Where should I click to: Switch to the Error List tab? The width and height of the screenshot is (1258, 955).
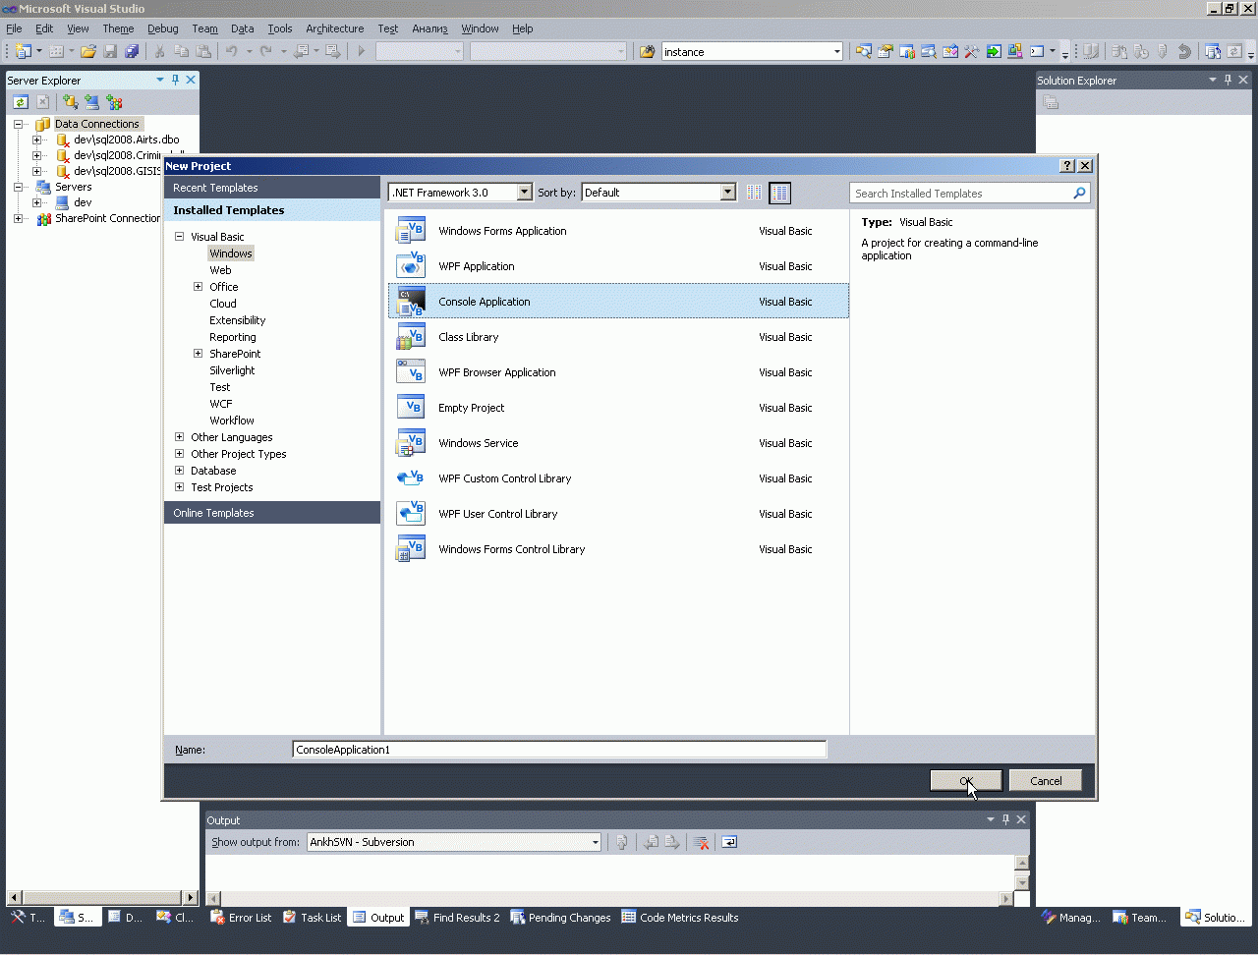click(241, 918)
